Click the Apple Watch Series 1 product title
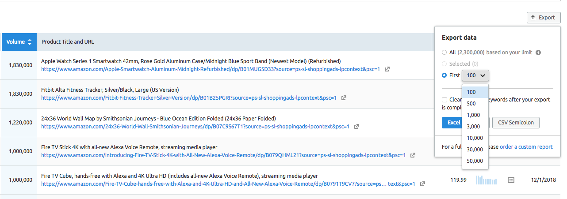This screenshot has width=567, height=199. point(191,61)
